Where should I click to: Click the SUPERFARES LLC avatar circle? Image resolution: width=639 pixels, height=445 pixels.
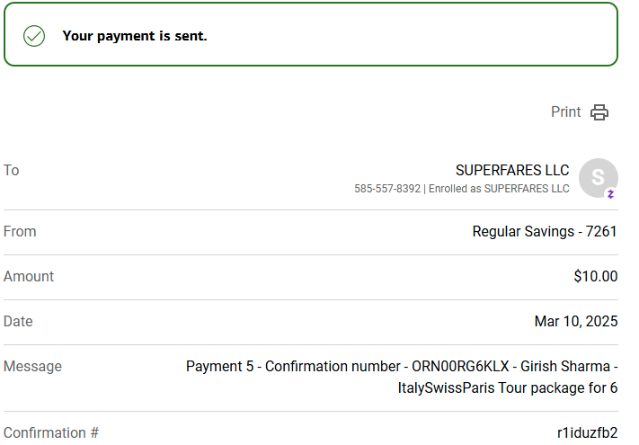[x=598, y=178]
